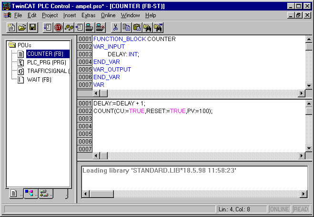Open the Project menu

[50, 15]
